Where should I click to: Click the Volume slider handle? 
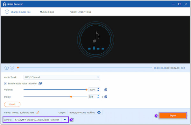click(x=87, y=90)
